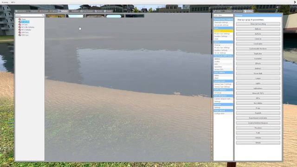The width and height of the screenshot is (297, 167).
Task: Select the yellow highlighted Cleanup entry
Action: (x=223, y=31)
